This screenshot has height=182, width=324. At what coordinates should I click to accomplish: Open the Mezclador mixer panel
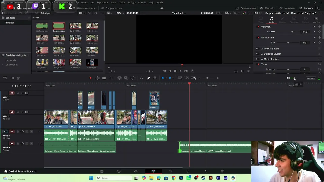(268, 8)
